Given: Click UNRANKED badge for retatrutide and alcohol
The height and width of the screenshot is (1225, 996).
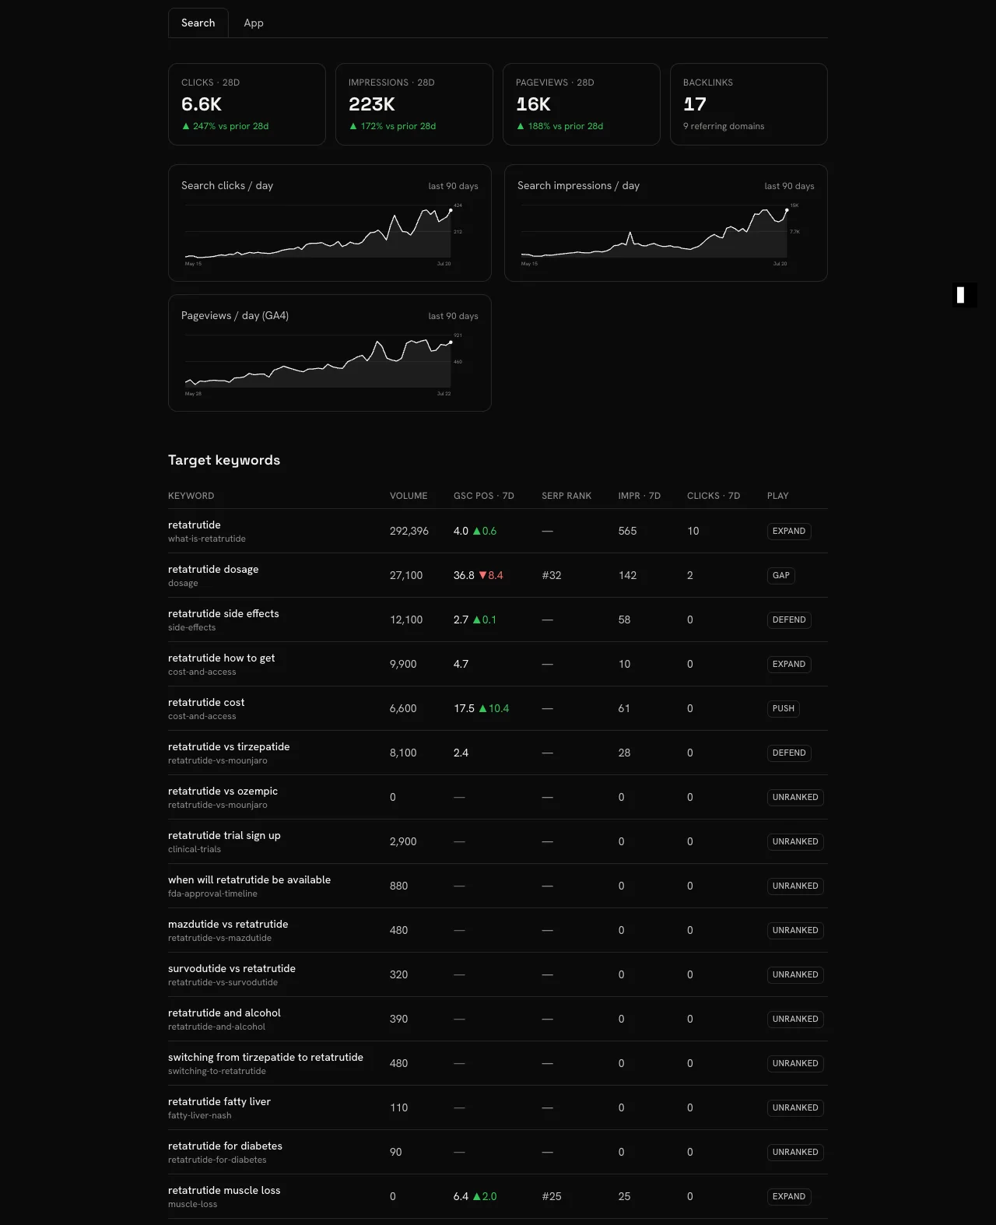Looking at the screenshot, I should coord(795,1020).
